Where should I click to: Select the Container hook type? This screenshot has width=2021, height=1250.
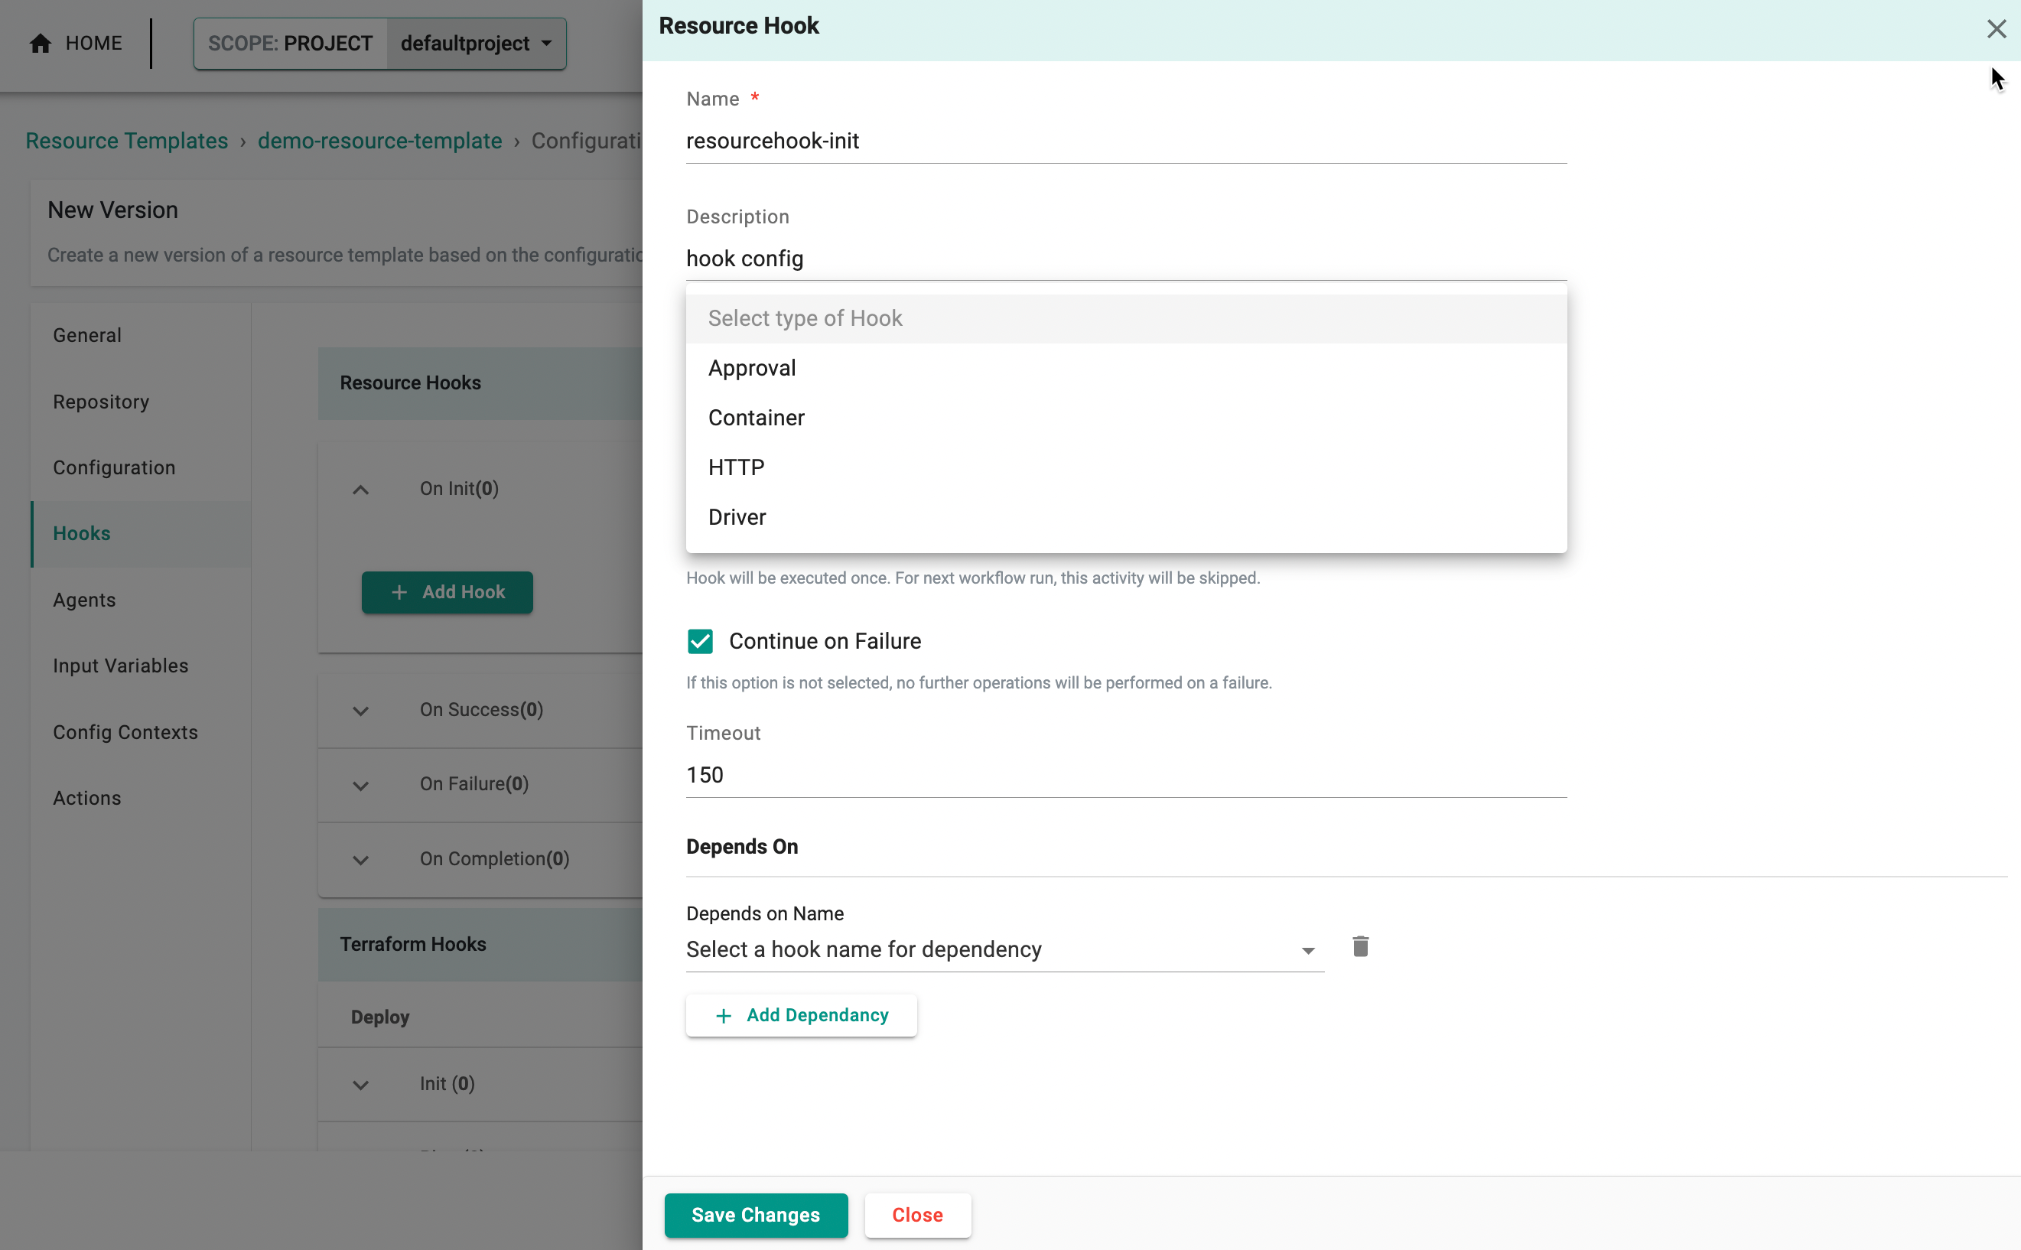coord(755,417)
